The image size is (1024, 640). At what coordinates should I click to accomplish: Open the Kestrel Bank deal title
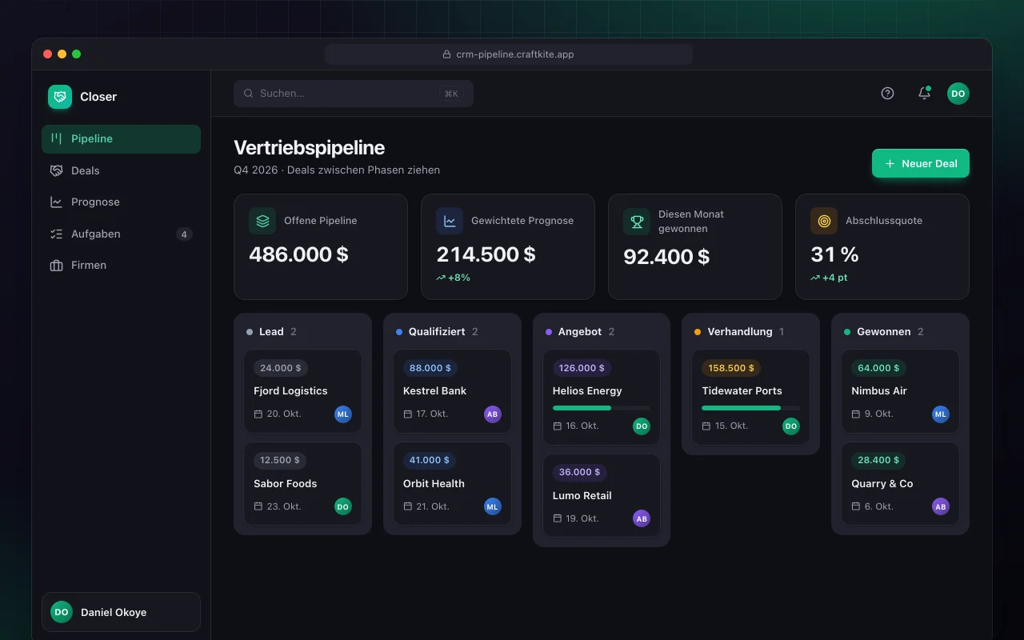click(x=434, y=391)
